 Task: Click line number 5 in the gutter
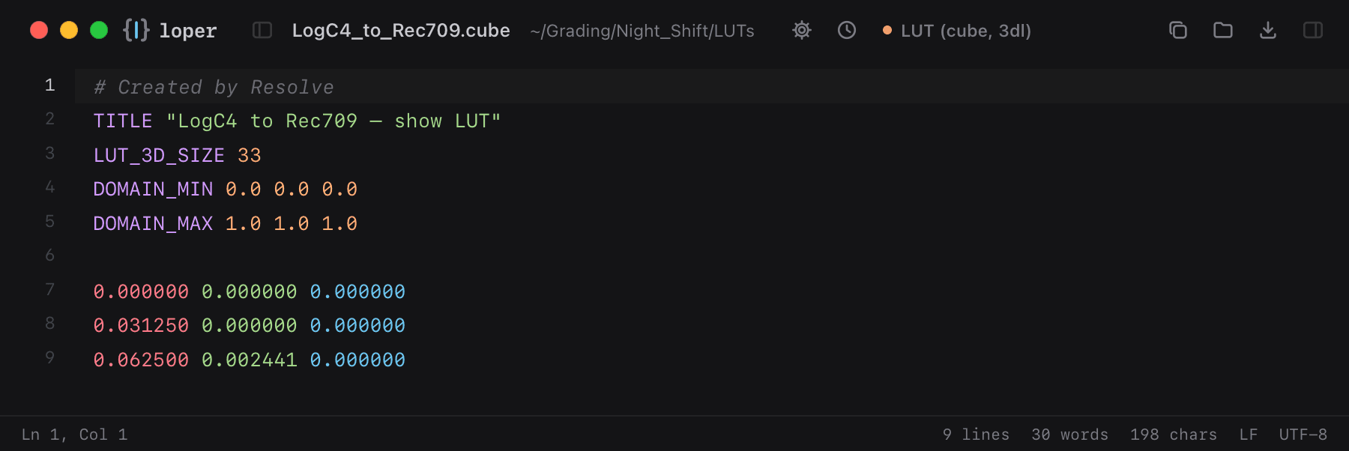click(x=49, y=222)
